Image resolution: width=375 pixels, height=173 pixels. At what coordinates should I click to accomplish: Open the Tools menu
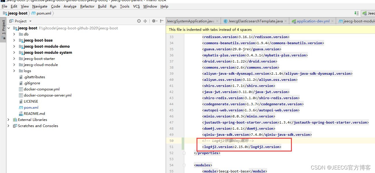pos(125,6)
